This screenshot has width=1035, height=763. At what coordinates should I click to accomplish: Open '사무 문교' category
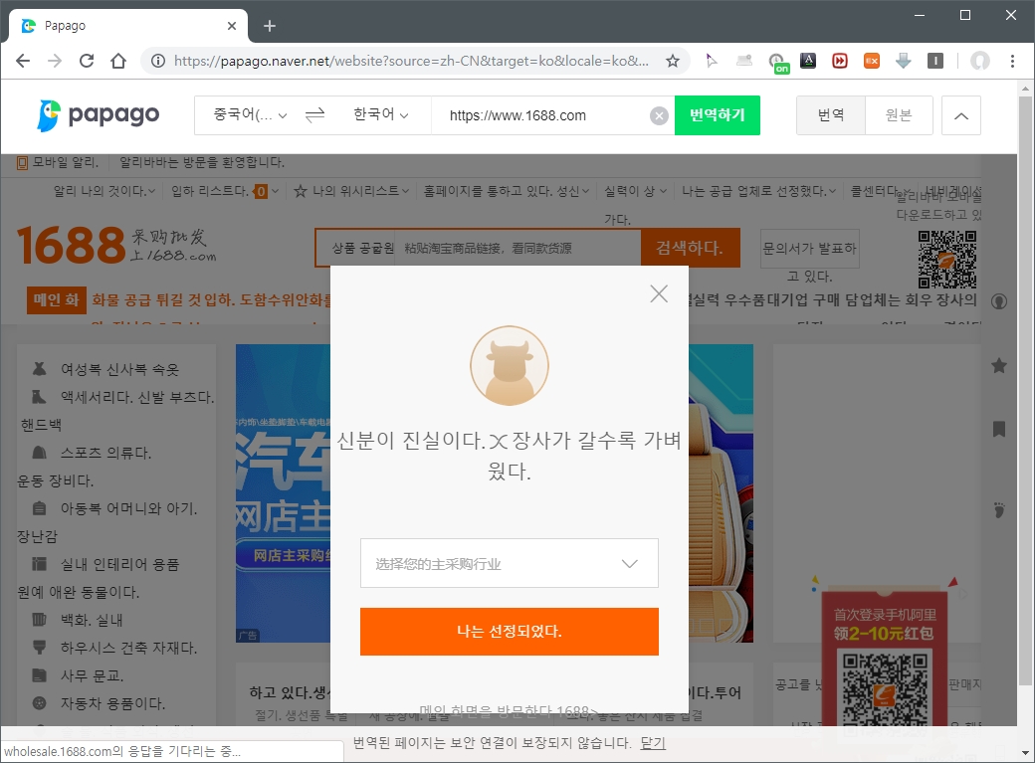92,675
